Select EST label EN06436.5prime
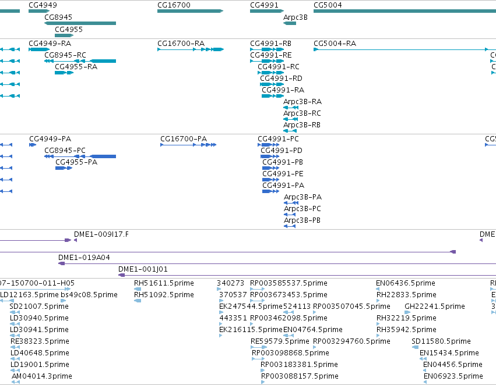496x385 pixels. click(406, 283)
